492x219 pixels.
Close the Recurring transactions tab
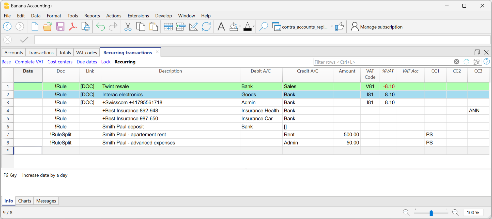157,52
